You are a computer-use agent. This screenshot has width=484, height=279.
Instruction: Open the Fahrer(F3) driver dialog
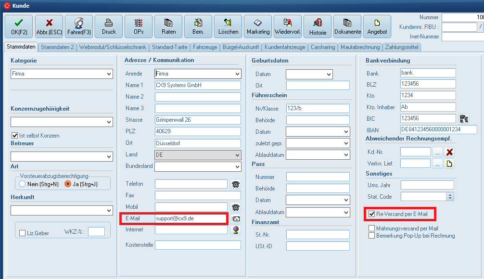click(x=78, y=26)
